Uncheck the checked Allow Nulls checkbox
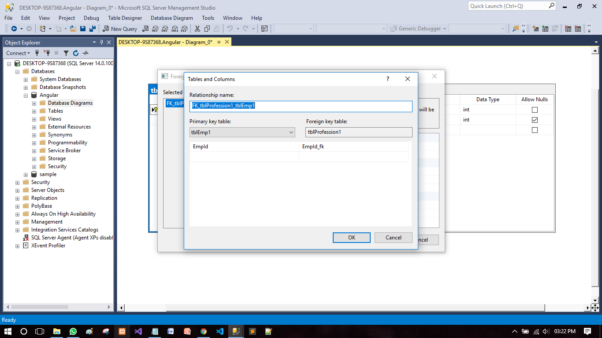The width and height of the screenshot is (602, 338). click(x=534, y=119)
